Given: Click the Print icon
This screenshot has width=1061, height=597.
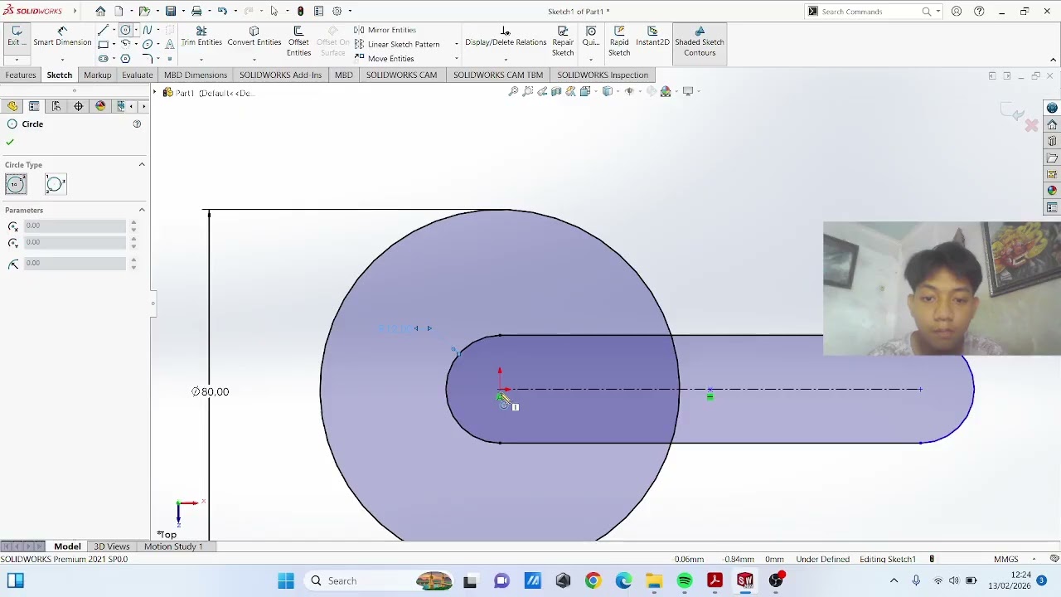Looking at the screenshot, I should point(196,12).
